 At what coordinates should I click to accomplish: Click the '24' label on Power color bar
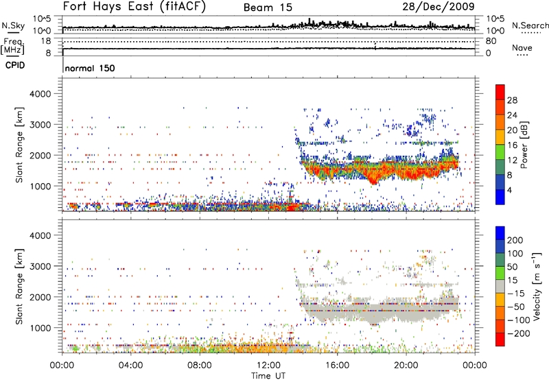click(512, 115)
